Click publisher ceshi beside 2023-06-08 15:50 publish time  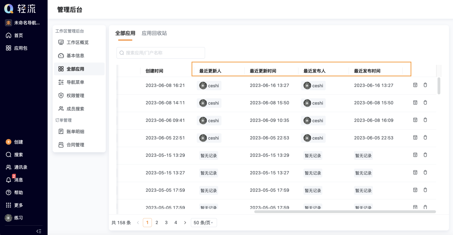[x=313, y=103]
